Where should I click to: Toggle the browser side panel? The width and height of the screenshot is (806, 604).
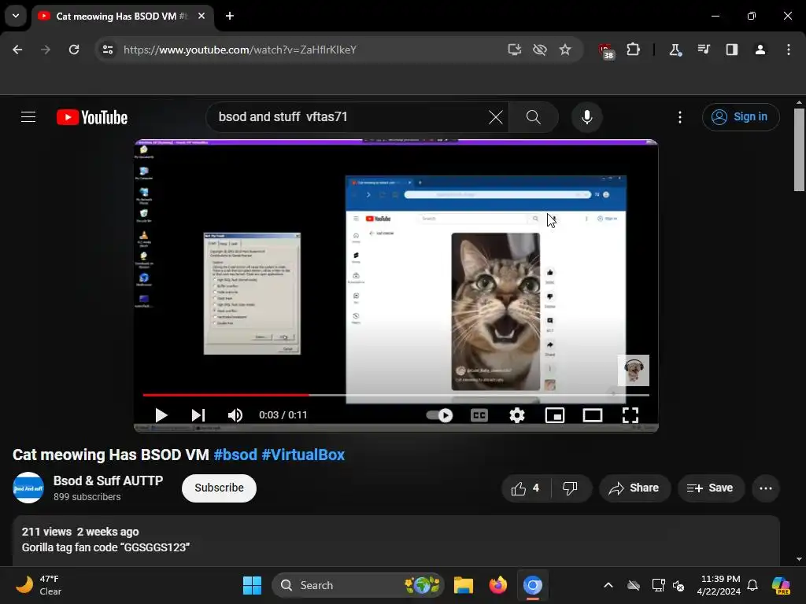732,50
